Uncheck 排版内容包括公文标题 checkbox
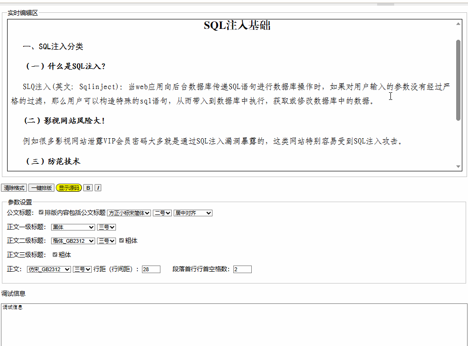Image resolution: width=468 pixels, height=346 pixels. 41,212
